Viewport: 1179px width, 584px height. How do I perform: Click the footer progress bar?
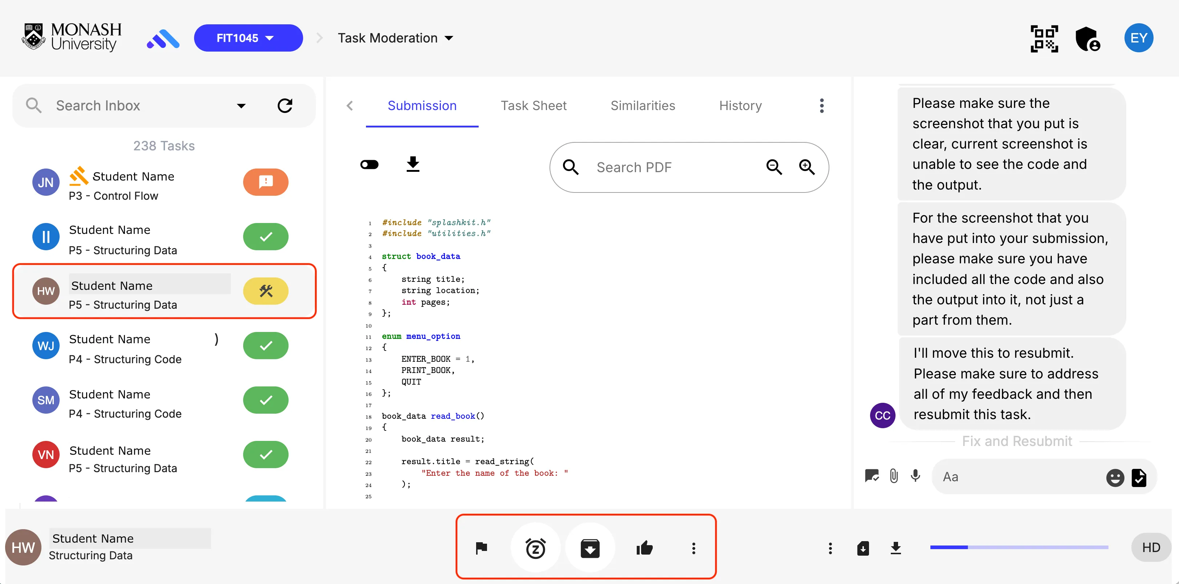(1019, 547)
